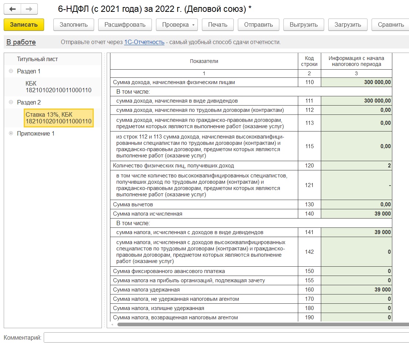Click line 120 count value cell
The image size is (409, 343).
(x=356, y=166)
